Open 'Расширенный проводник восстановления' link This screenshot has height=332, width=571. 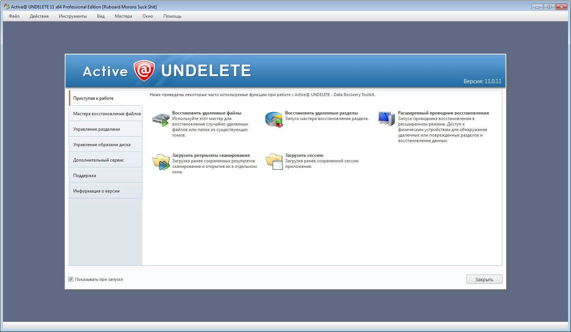(x=443, y=113)
